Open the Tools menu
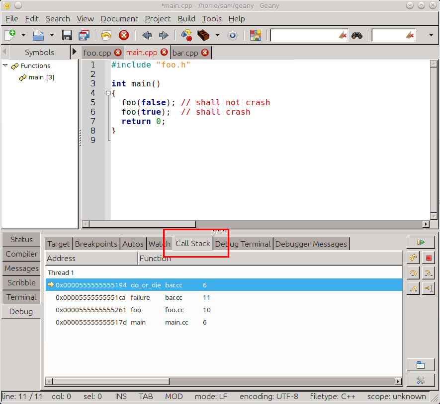 212,19
